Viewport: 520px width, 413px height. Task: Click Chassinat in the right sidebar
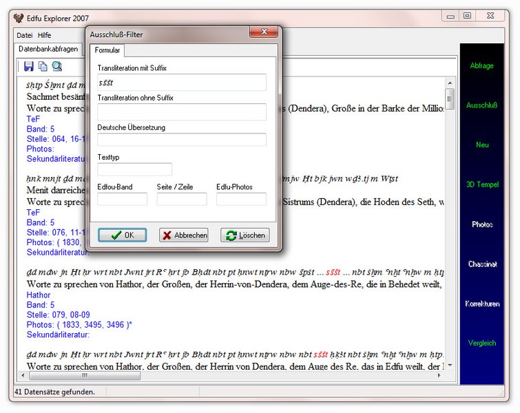[481, 264]
